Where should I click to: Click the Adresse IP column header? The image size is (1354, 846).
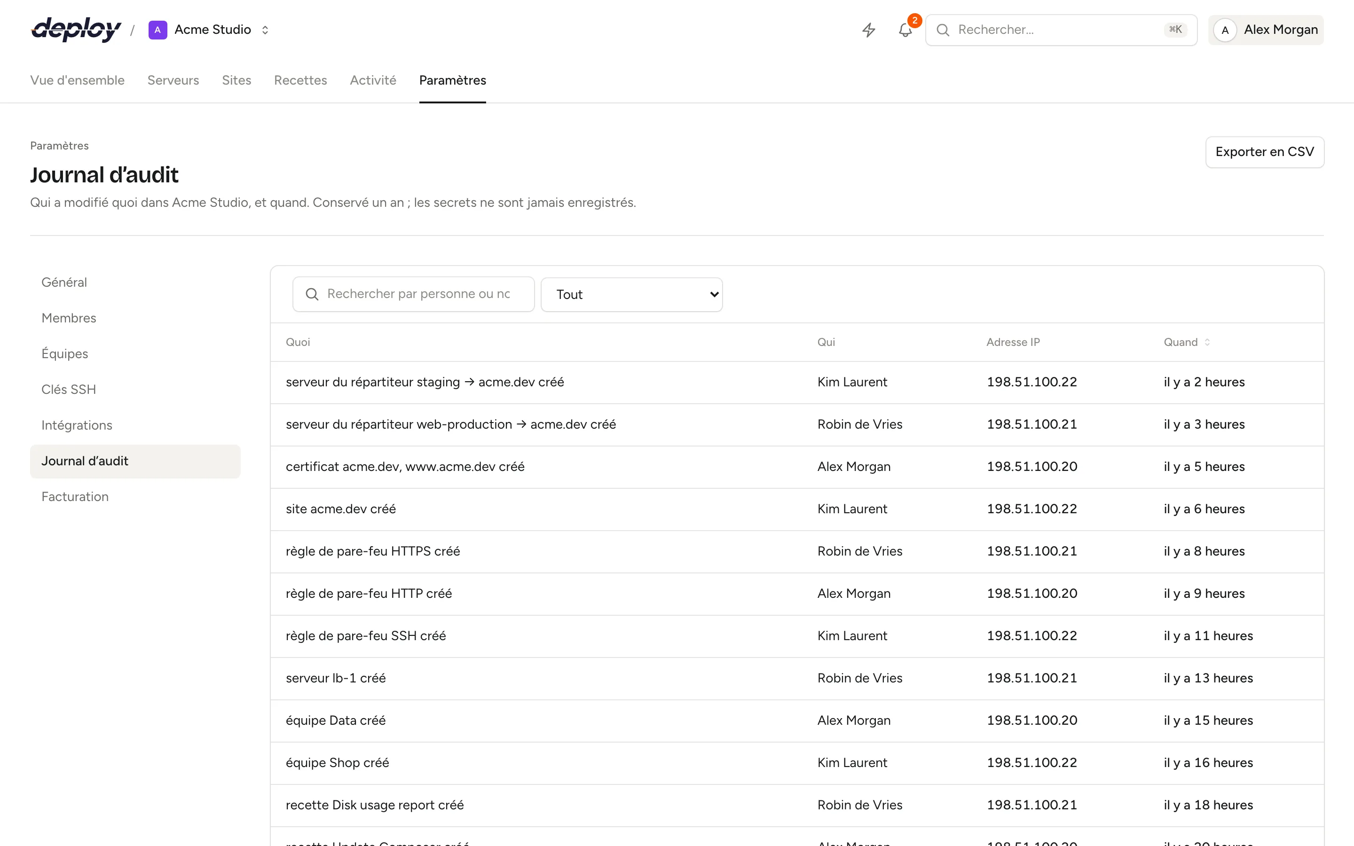(x=1013, y=343)
